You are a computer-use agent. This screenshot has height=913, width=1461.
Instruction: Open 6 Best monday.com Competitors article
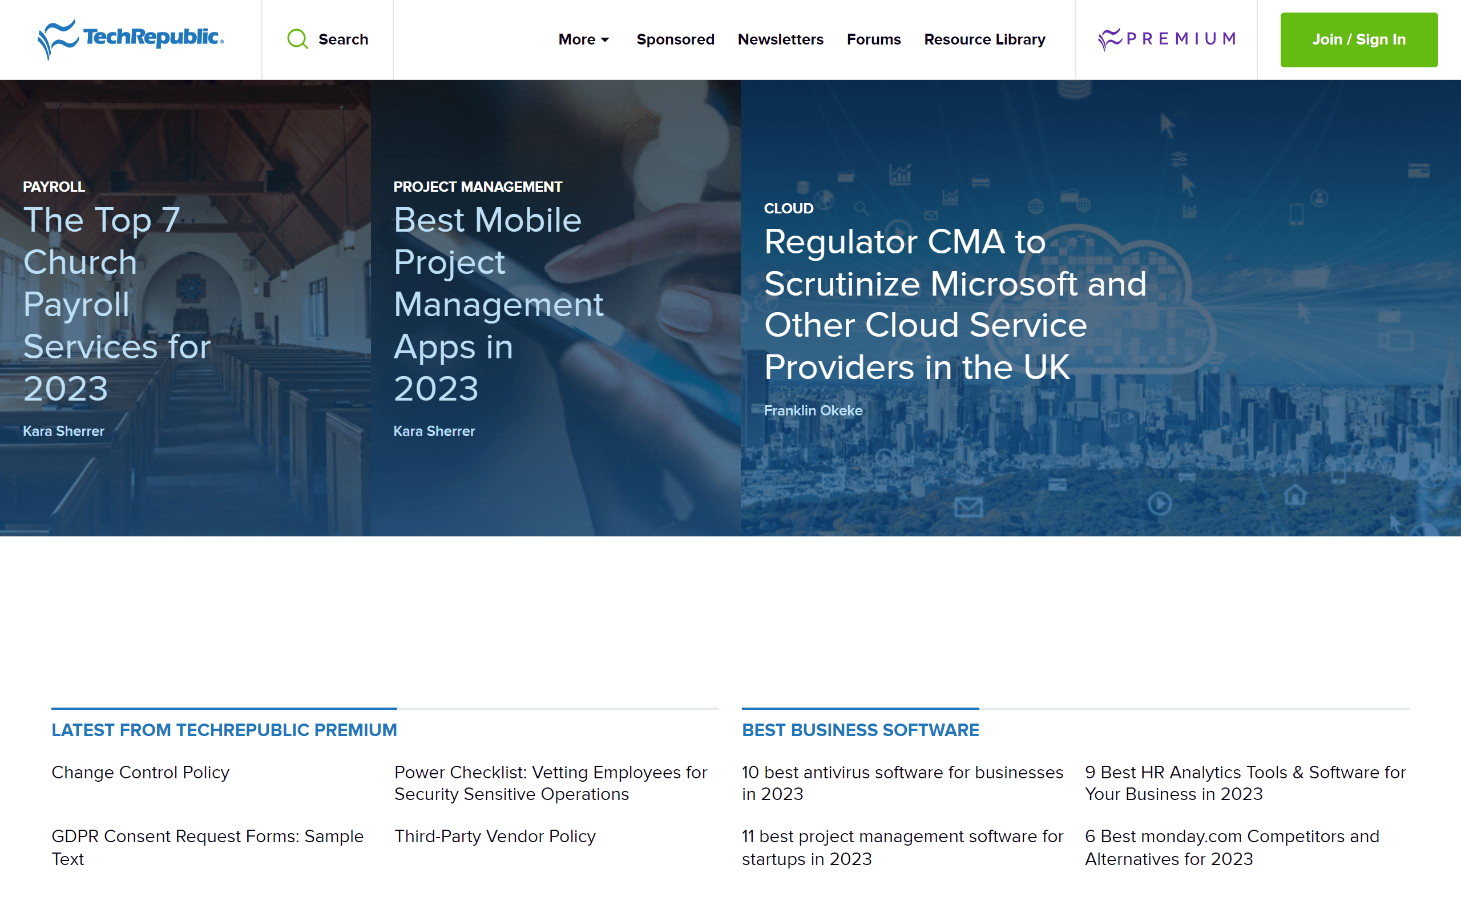(x=1232, y=847)
